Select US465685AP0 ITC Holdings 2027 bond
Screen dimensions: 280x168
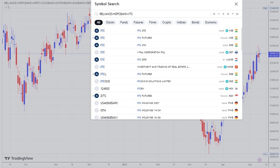coord(166,103)
